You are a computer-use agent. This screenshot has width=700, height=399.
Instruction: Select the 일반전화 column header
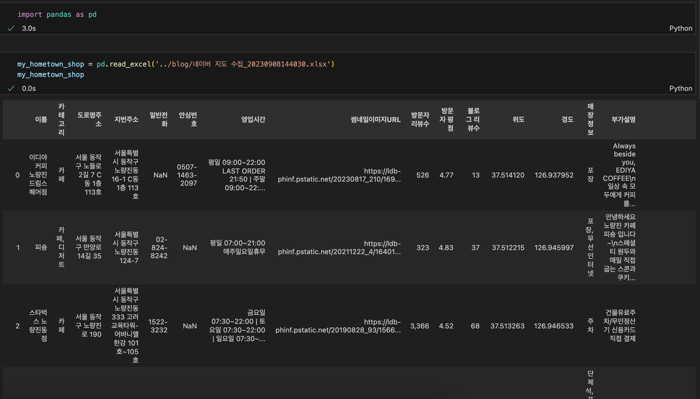pyautogui.click(x=159, y=119)
